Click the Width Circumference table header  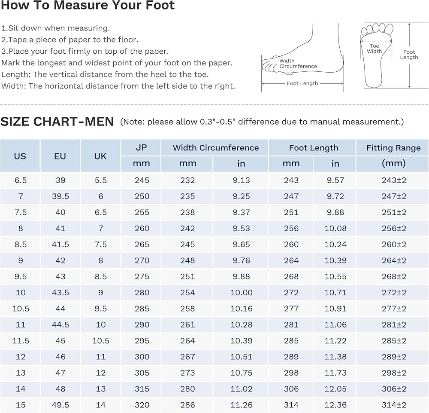click(x=215, y=147)
